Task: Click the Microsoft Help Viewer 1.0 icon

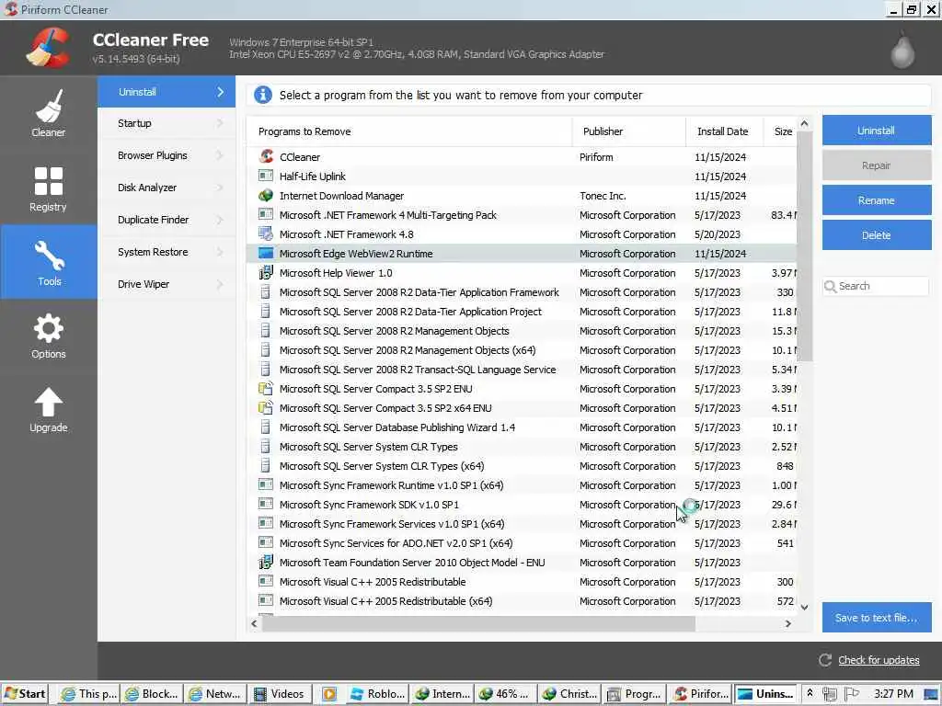Action: pyautogui.click(x=266, y=273)
